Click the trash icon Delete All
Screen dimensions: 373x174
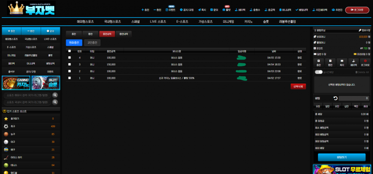click(x=356, y=72)
